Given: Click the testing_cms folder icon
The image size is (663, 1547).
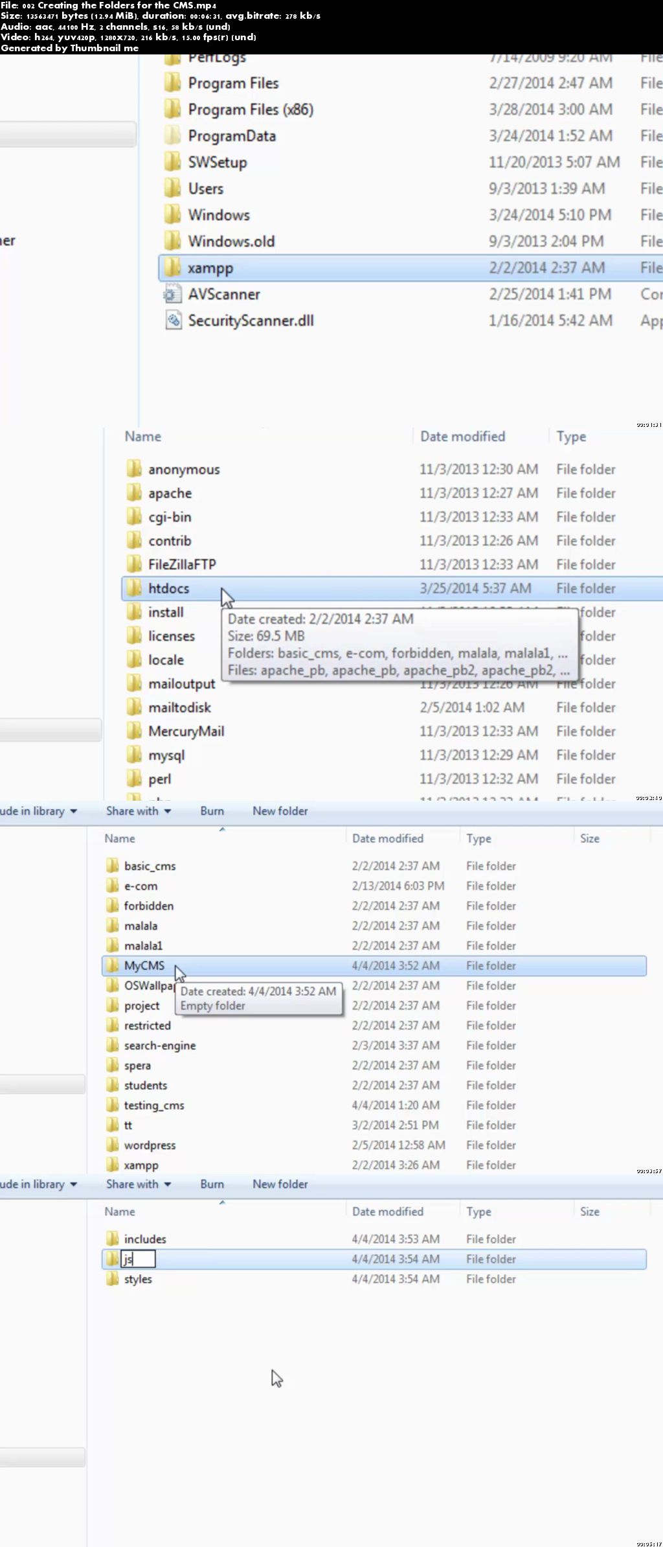Looking at the screenshot, I should click(113, 1105).
